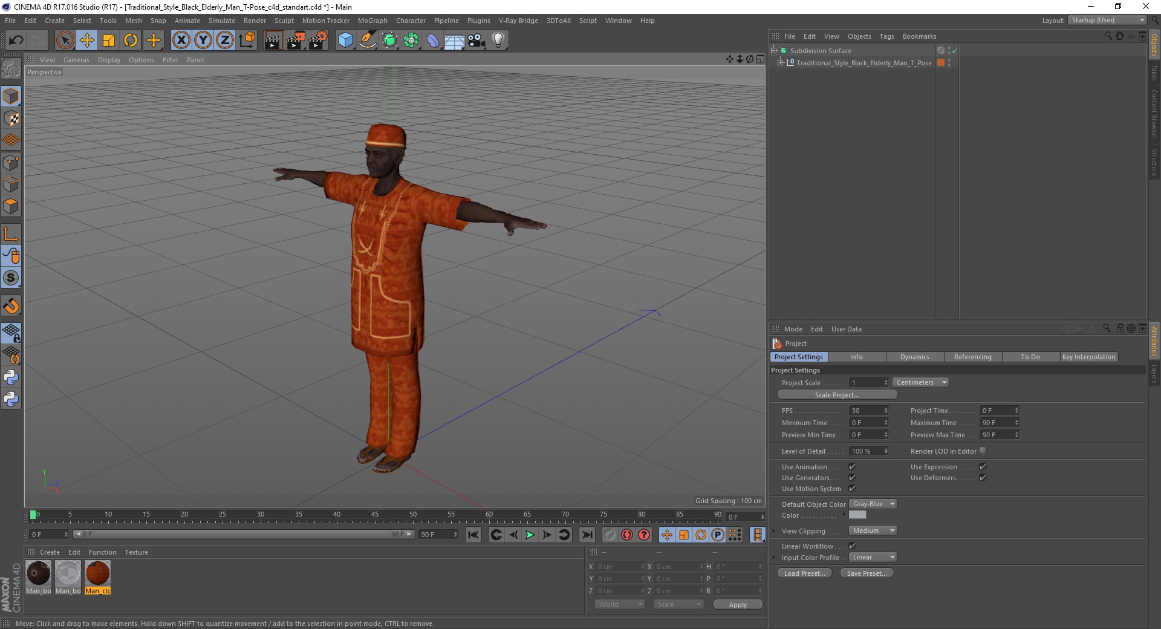Click the Save Preset button
This screenshot has height=629, width=1161.
(867, 573)
